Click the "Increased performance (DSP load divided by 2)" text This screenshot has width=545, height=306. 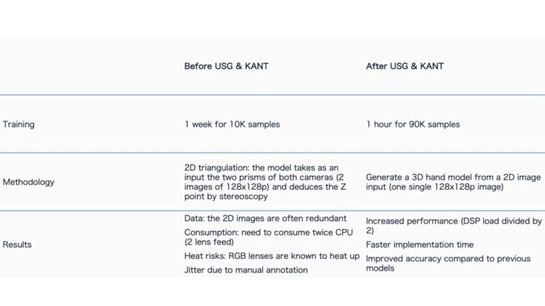pos(453,225)
